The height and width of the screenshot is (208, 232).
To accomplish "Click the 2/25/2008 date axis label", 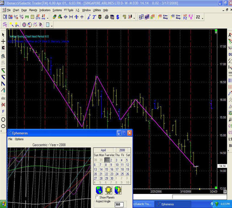I will [156, 191].
